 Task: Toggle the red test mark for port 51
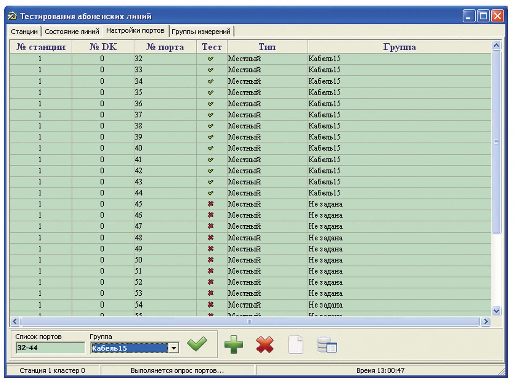(211, 271)
